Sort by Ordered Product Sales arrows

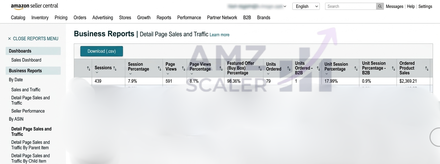pyautogui.click(x=427, y=68)
